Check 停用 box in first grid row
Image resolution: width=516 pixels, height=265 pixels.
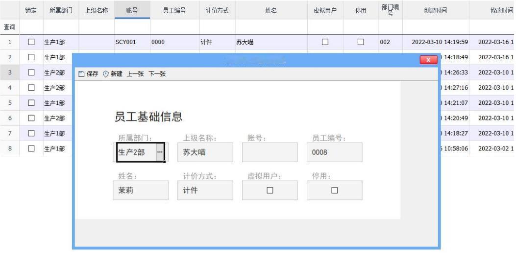pos(361,42)
